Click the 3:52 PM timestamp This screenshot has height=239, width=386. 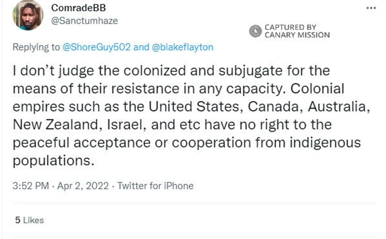(x=30, y=186)
